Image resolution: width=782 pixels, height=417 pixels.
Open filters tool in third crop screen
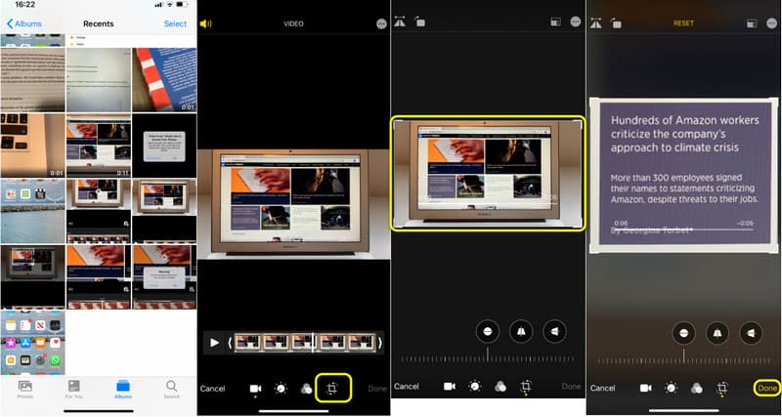(x=500, y=386)
